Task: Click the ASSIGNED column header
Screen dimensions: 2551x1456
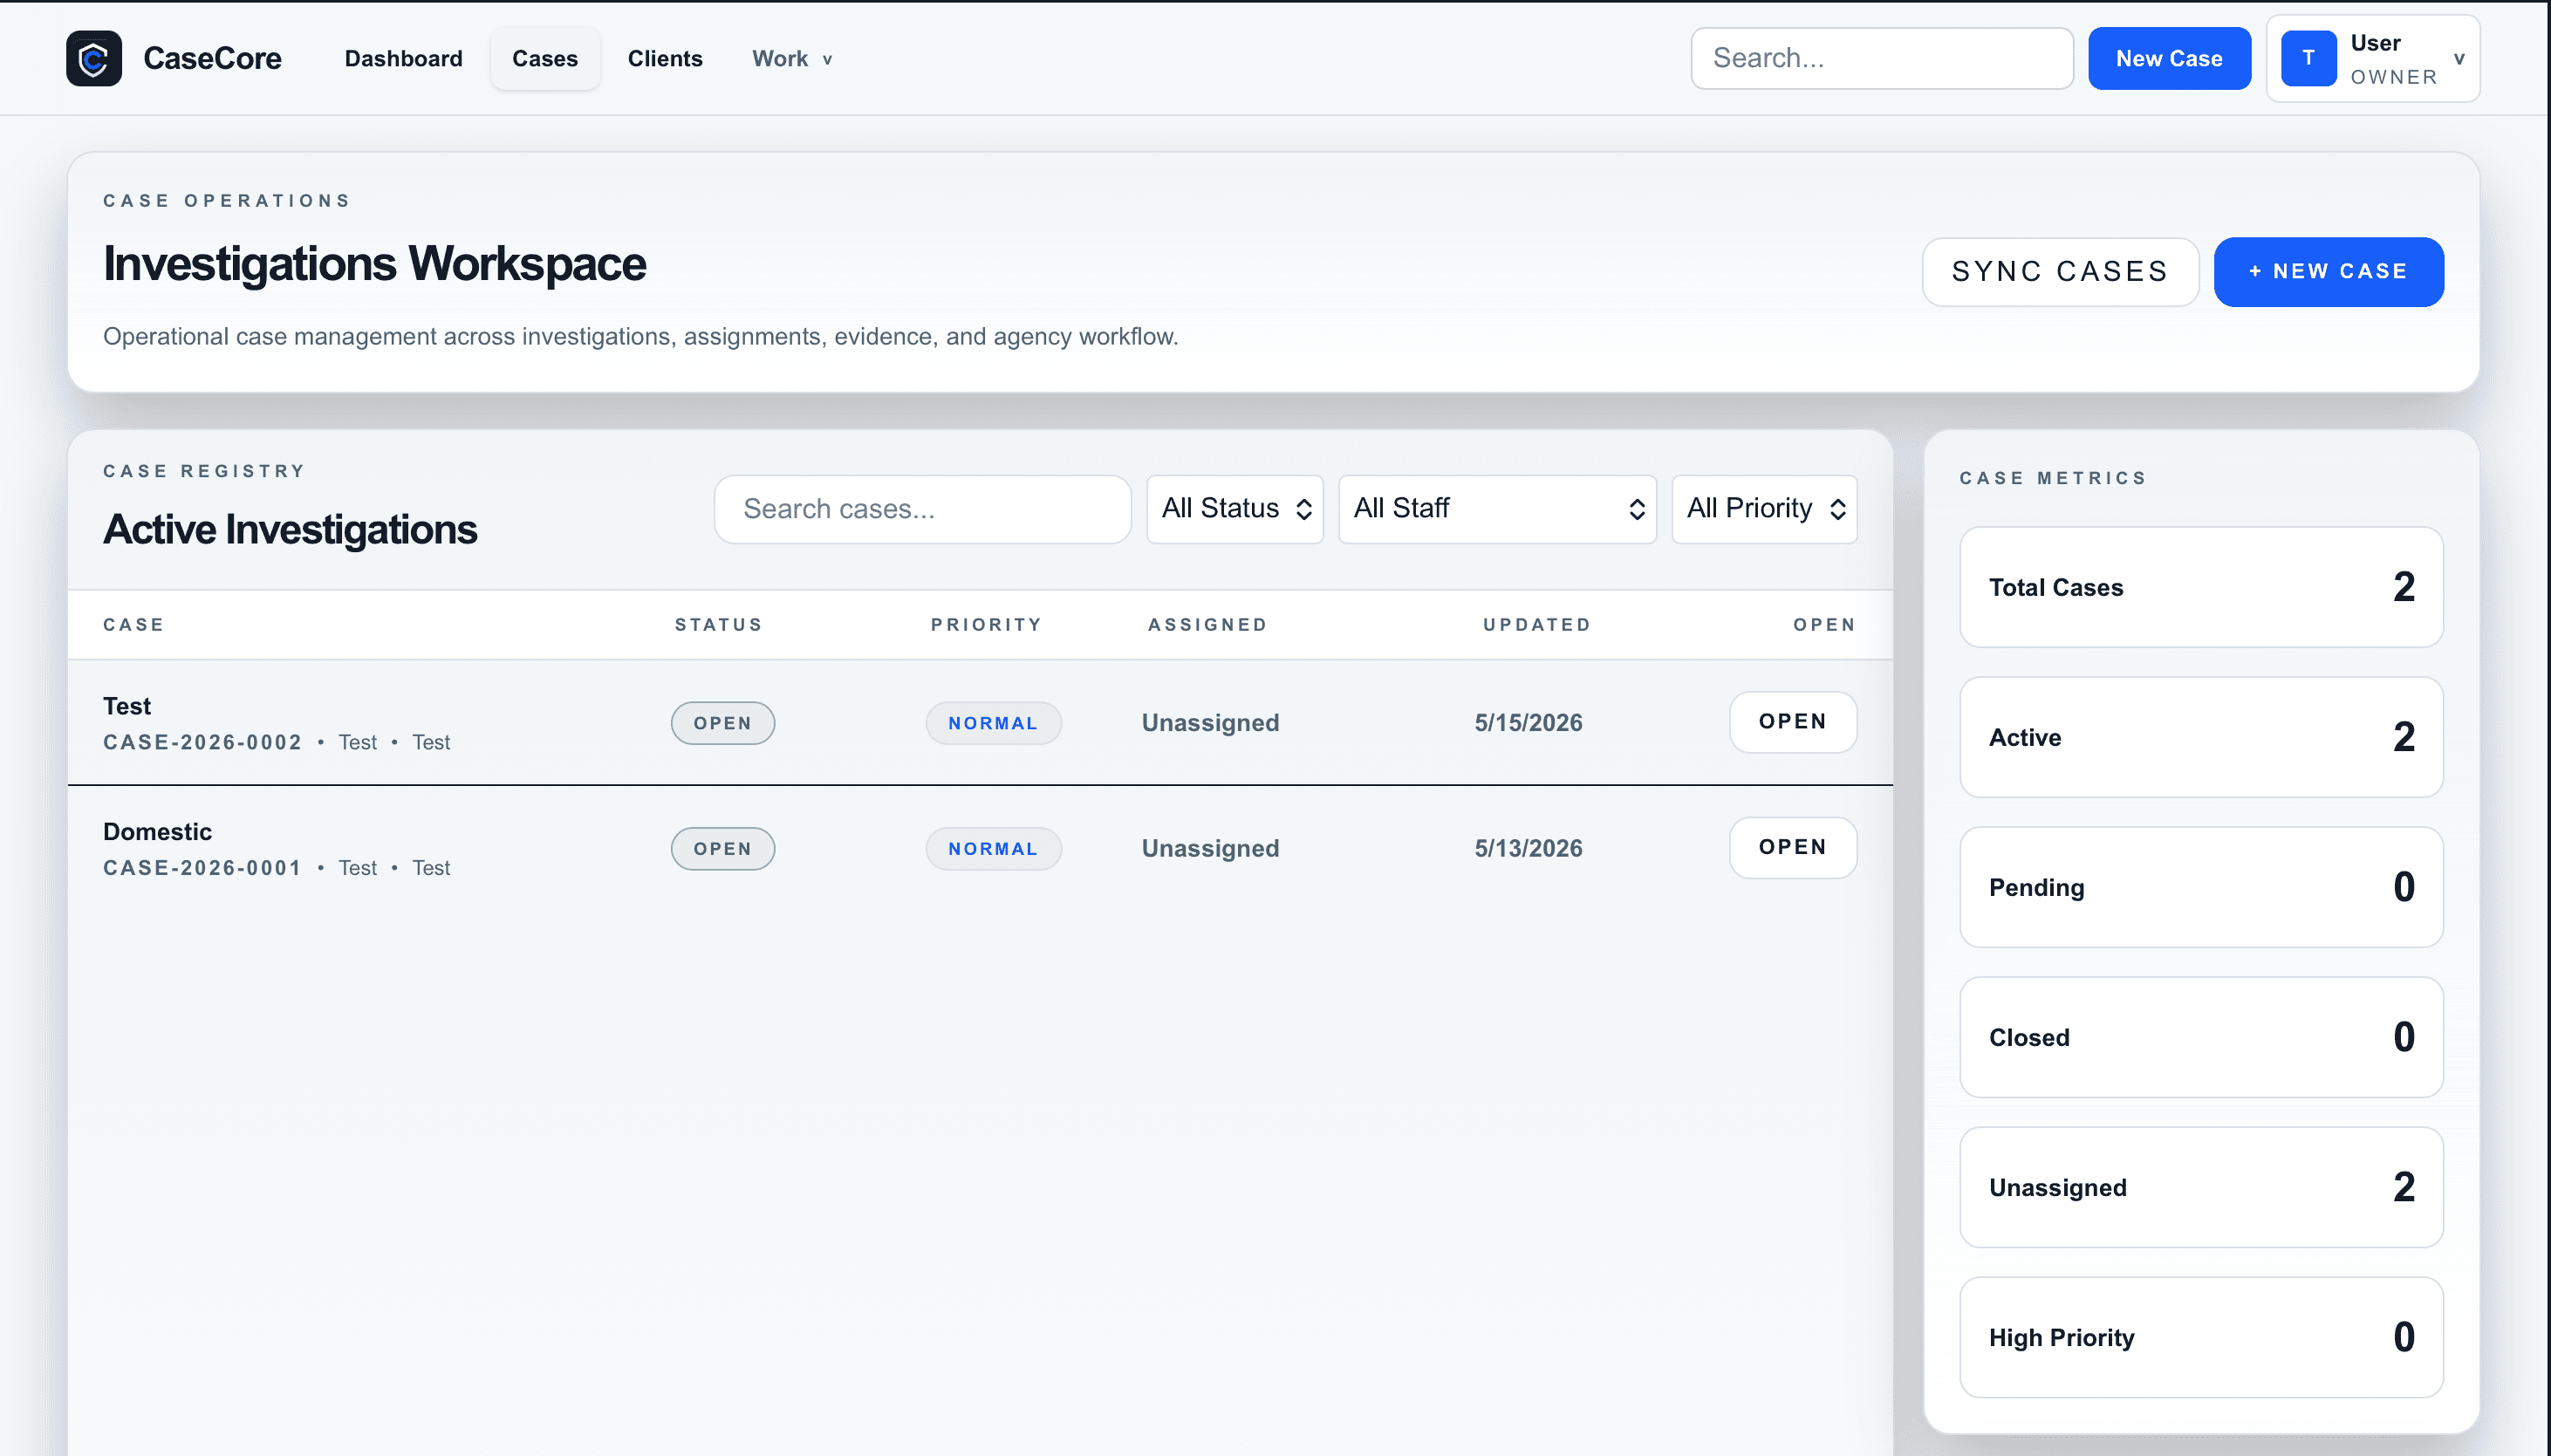Action: coord(1208,625)
